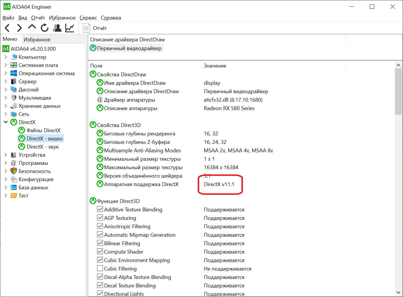Uncheck the Compute Shader checkbox
The image size is (403, 297).
100,252
